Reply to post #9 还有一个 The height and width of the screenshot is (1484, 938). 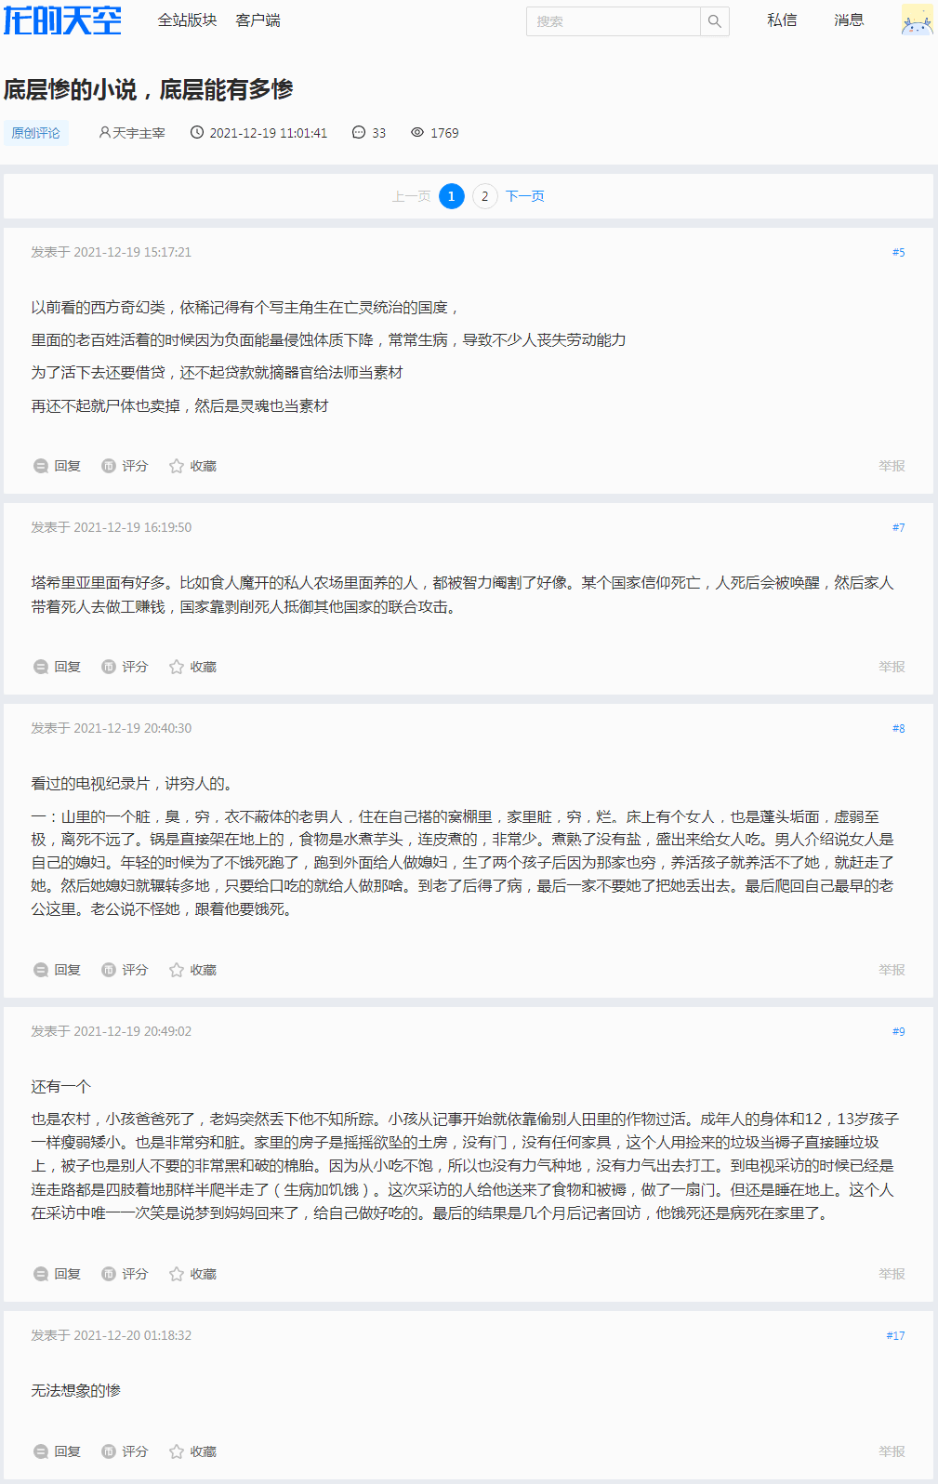coord(58,1274)
